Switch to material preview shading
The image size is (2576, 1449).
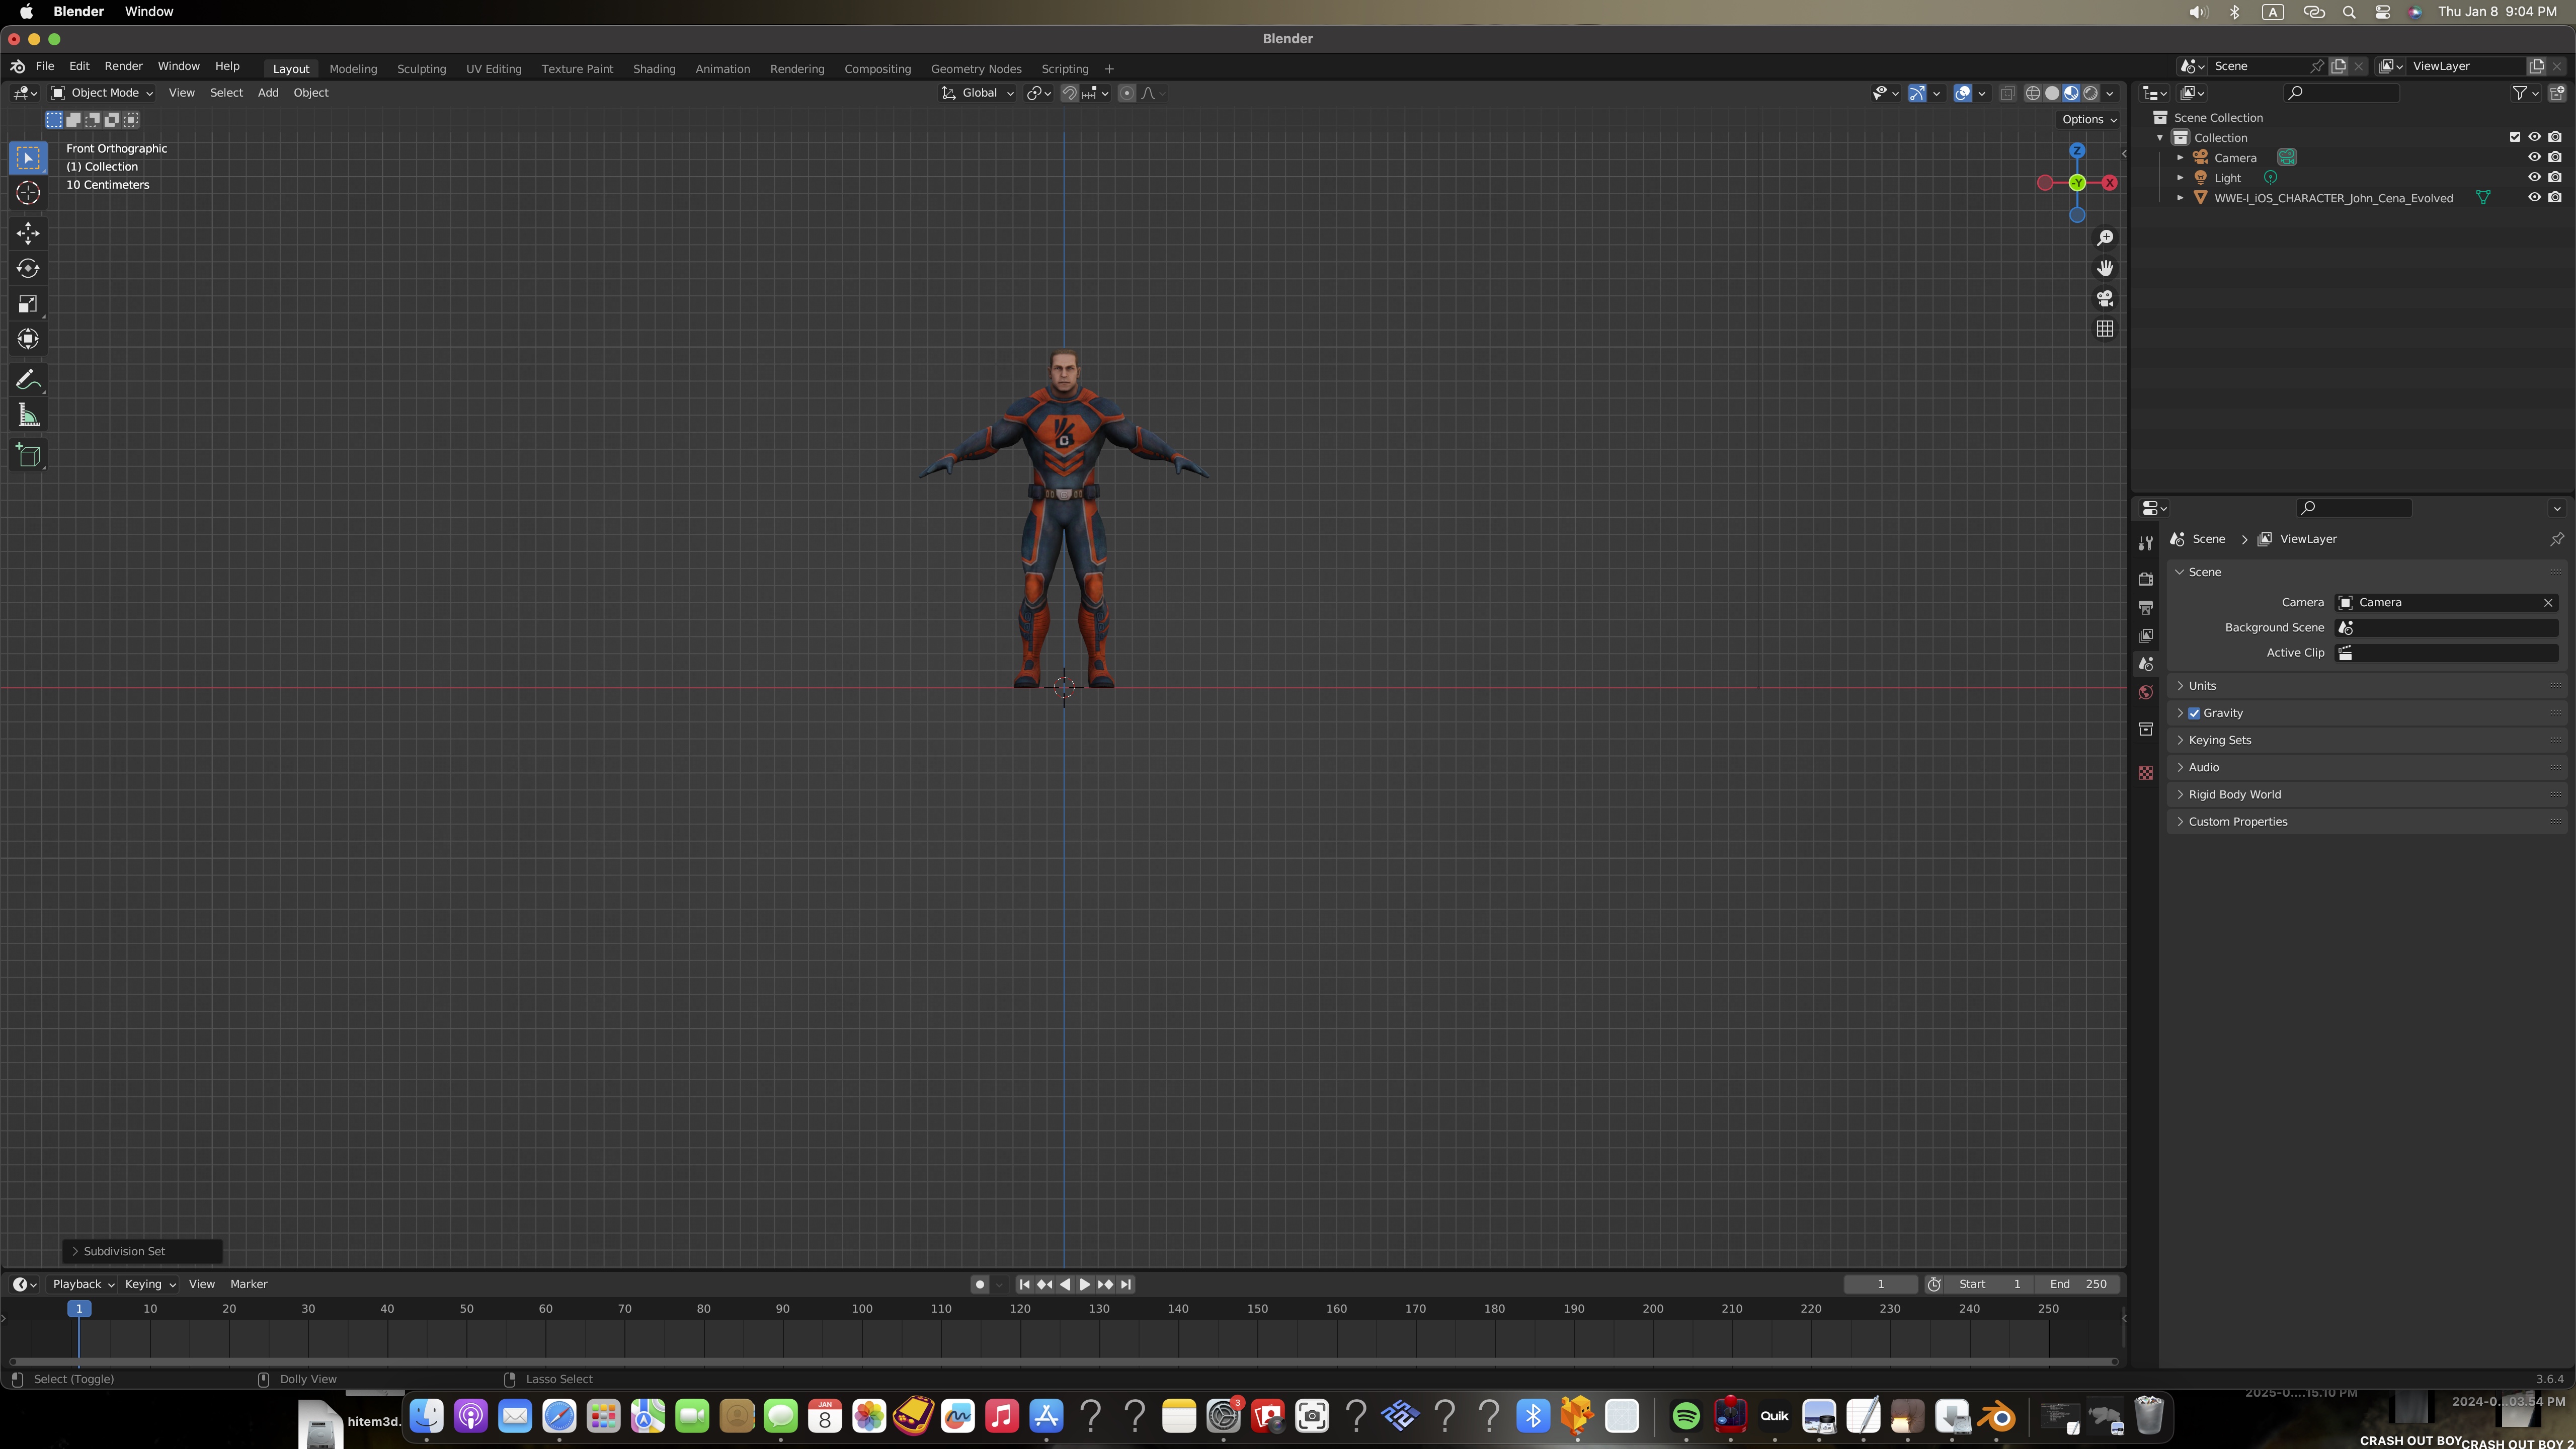(2071, 93)
